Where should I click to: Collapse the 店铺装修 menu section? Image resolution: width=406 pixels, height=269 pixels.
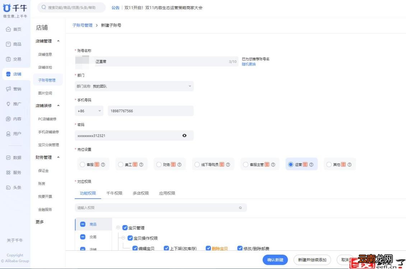(58, 106)
